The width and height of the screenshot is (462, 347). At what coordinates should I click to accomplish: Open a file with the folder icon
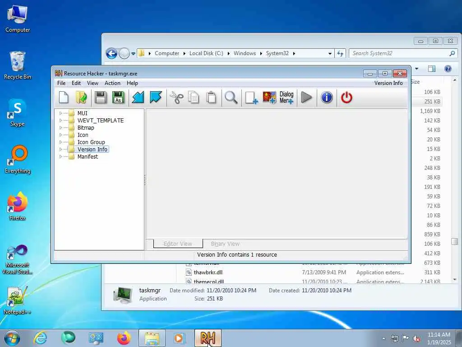[81, 98]
